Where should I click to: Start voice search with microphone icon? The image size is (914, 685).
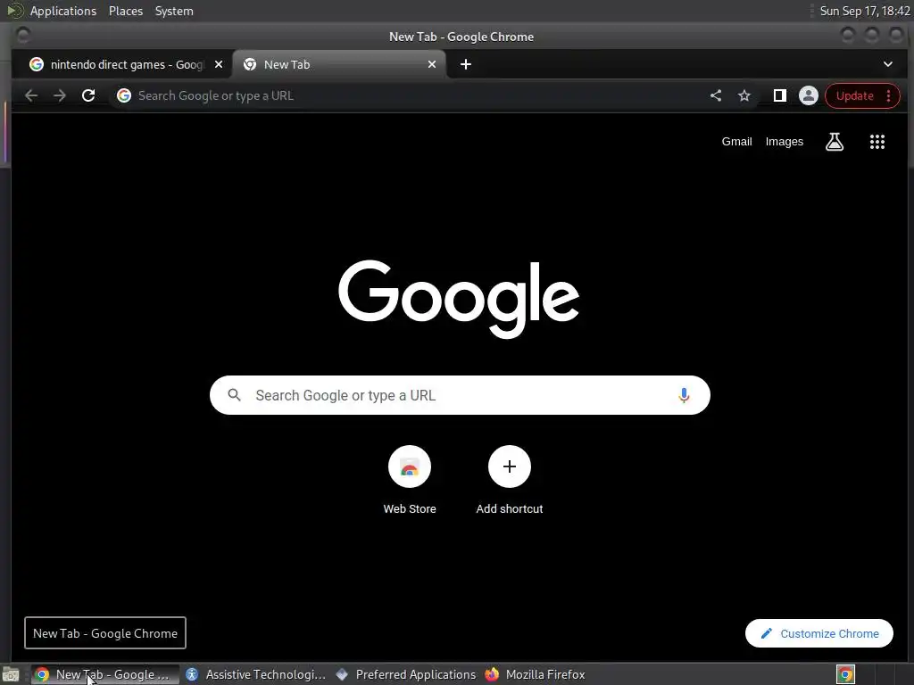(x=684, y=395)
